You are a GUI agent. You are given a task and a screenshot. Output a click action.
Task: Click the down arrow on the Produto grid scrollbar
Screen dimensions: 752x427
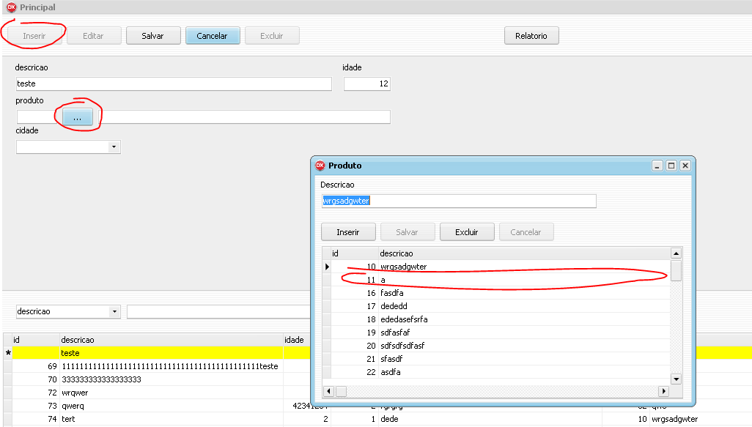coord(676,379)
